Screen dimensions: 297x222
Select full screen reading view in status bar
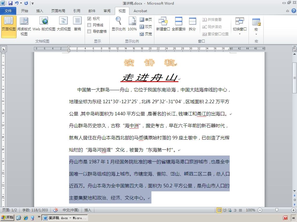coord(225,210)
